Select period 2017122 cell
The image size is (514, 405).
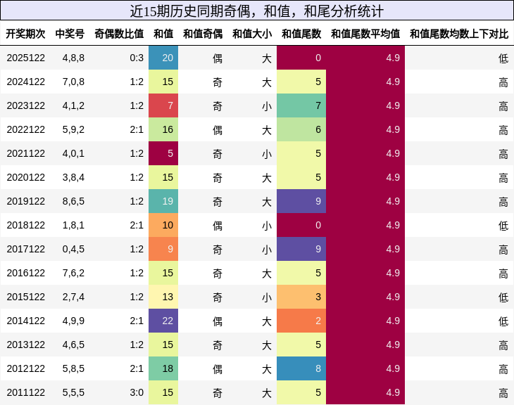click(x=25, y=249)
